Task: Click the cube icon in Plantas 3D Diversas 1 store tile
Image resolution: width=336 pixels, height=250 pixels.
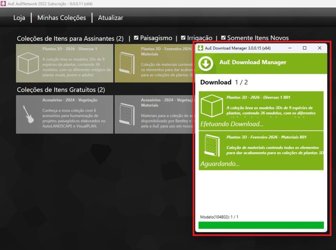Action: coord(29,63)
